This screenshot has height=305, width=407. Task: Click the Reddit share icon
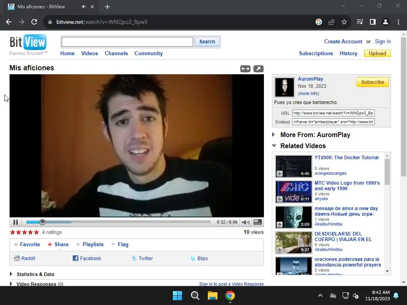coord(17,258)
